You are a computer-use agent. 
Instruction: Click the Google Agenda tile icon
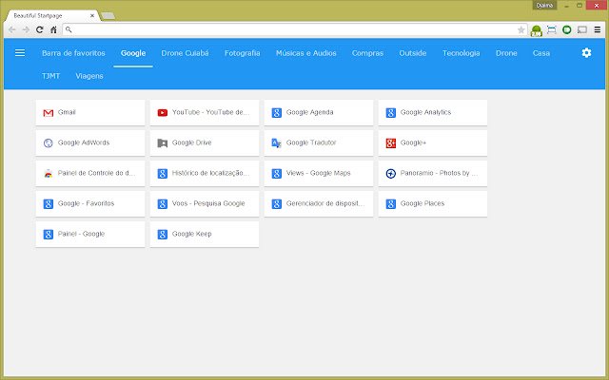277,113
